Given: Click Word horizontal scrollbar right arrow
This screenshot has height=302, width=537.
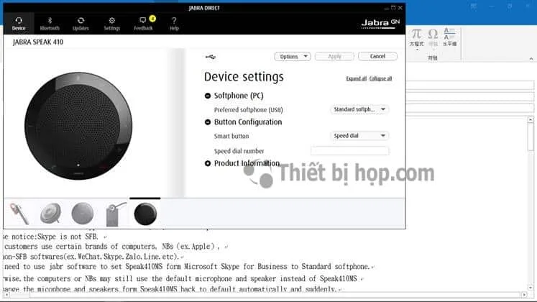Looking at the screenshot, I should coord(524,295).
